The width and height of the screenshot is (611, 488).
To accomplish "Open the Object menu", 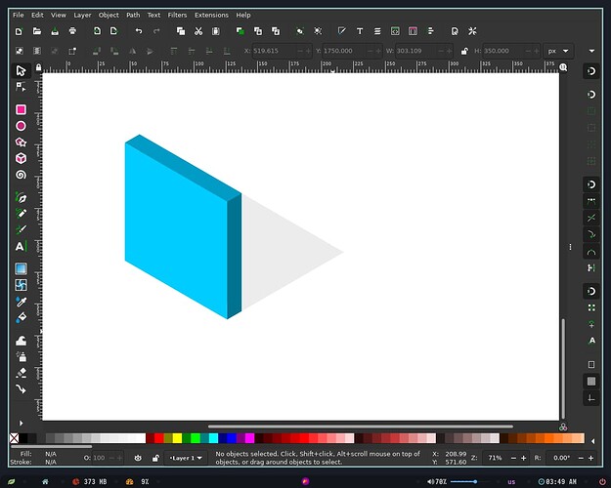I will tap(109, 15).
